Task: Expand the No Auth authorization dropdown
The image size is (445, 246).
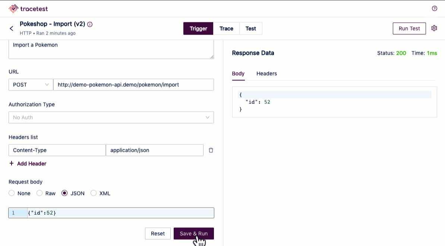Action: [x=111, y=117]
